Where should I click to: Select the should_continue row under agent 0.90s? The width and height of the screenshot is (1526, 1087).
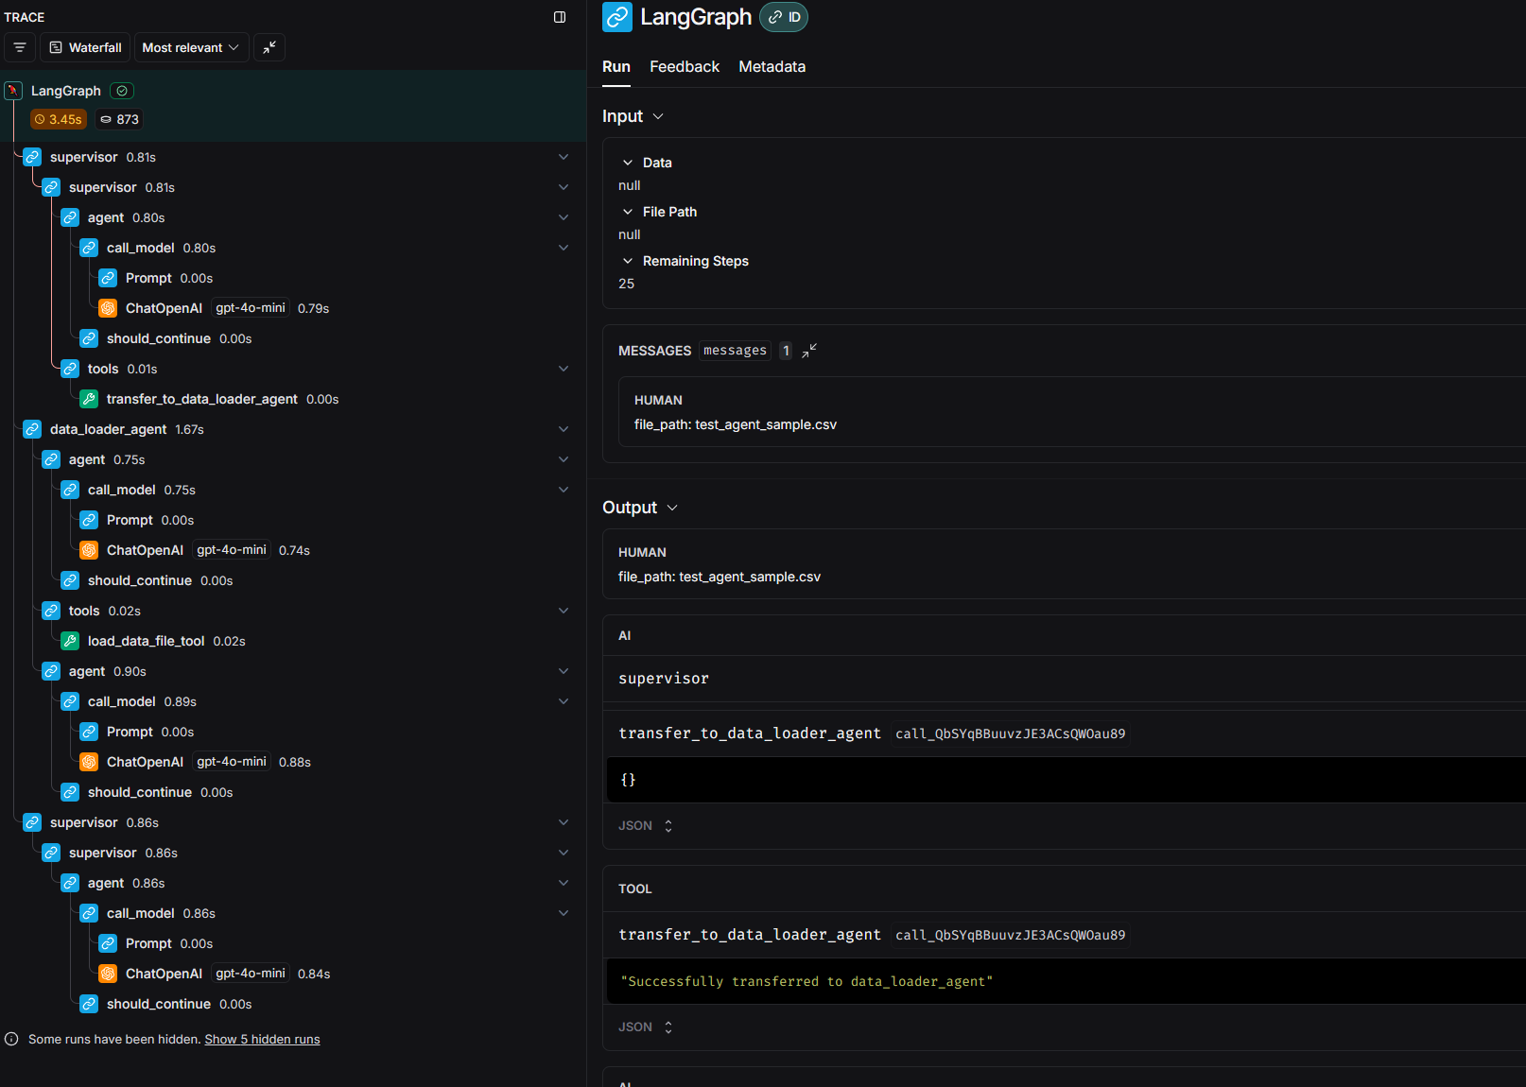[x=293, y=792]
